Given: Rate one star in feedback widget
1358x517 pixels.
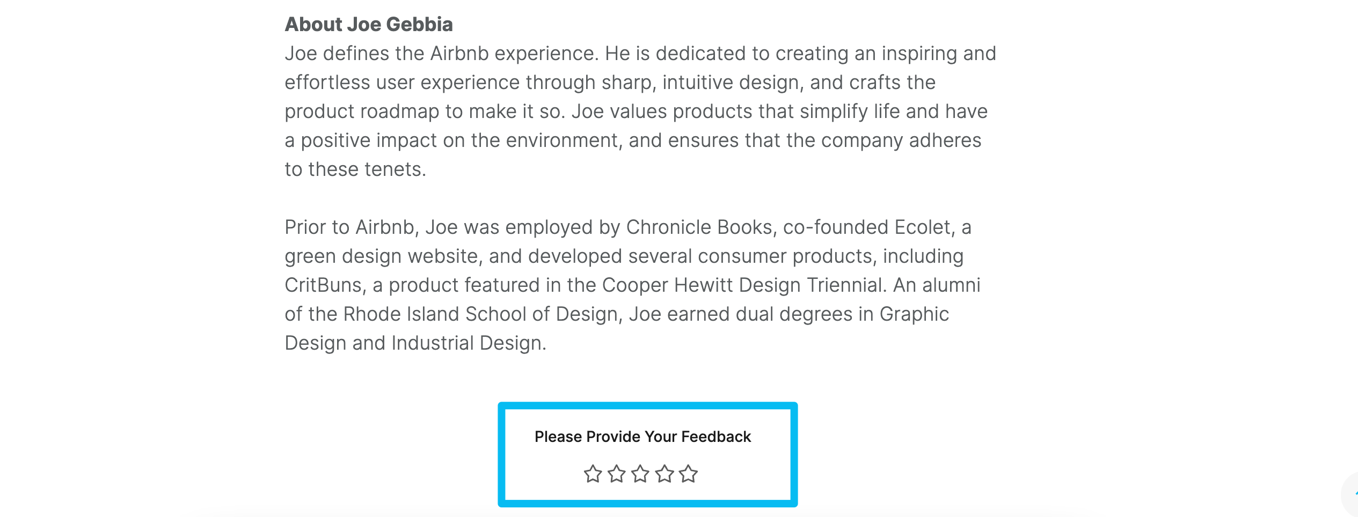Looking at the screenshot, I should [x=593, y=474].
